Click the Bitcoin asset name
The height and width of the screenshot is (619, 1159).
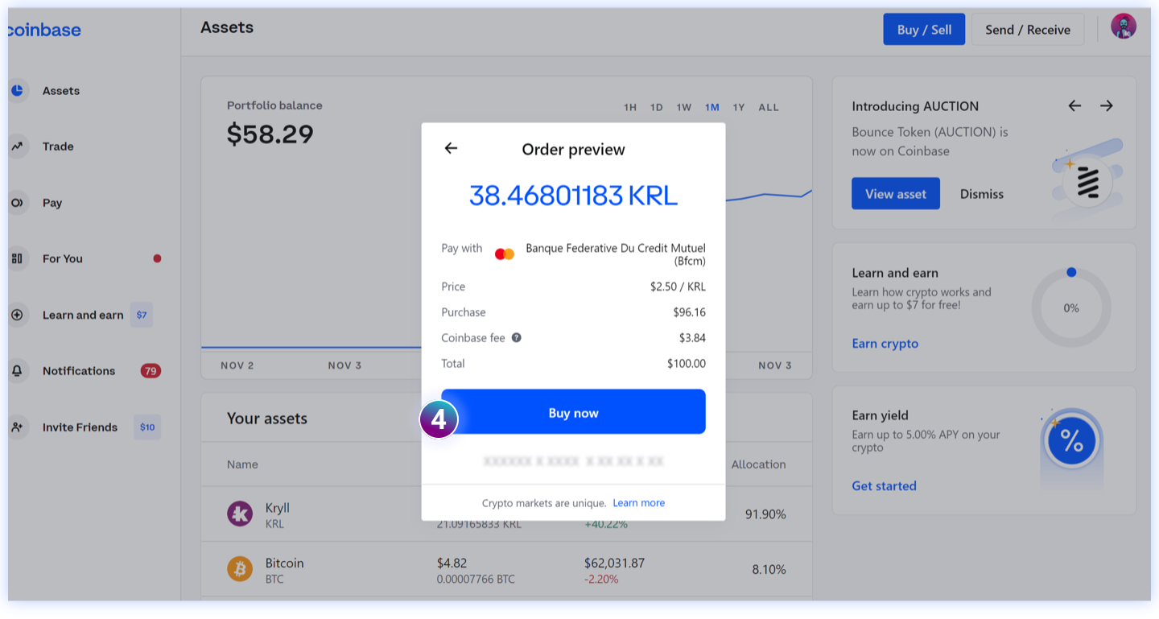pyautogui.click(x=285, y=563)
